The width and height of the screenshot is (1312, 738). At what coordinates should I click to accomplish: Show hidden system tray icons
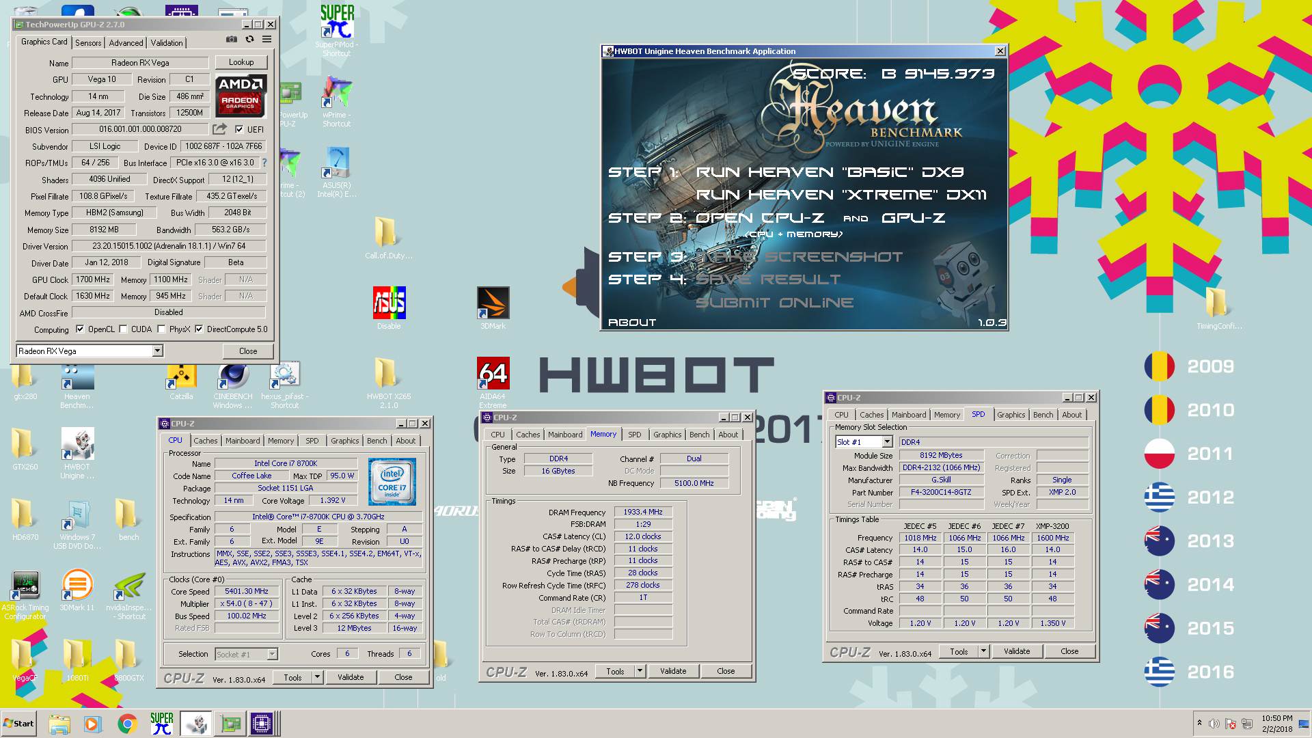(x=1199, y=723)
